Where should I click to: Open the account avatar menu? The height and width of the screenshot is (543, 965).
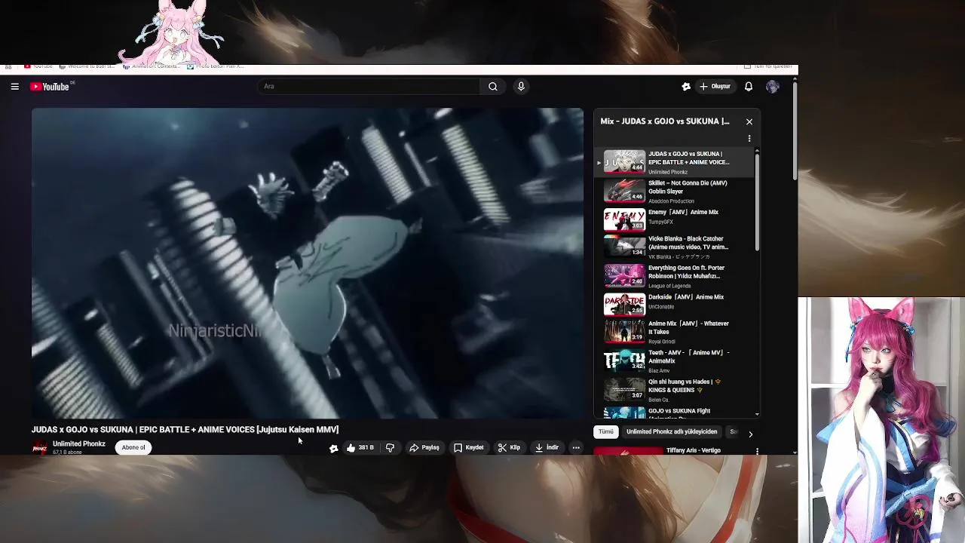tap(773, 87)
